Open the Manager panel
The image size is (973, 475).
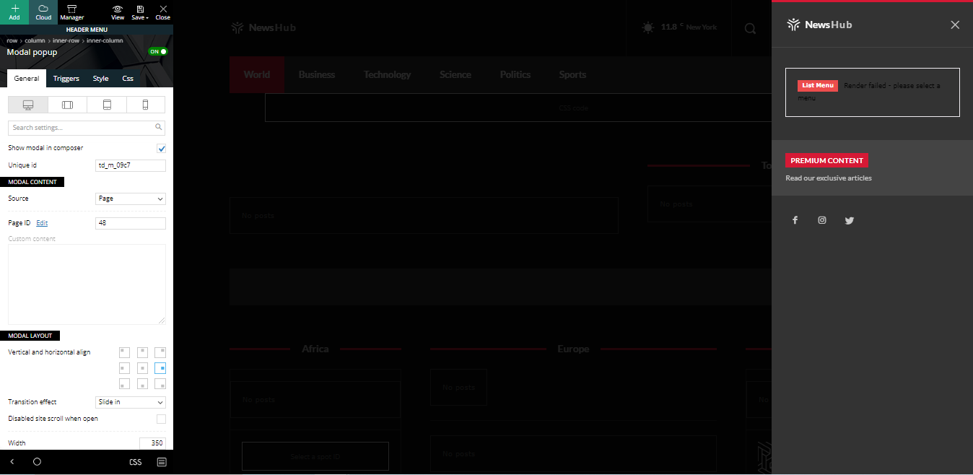72,12
